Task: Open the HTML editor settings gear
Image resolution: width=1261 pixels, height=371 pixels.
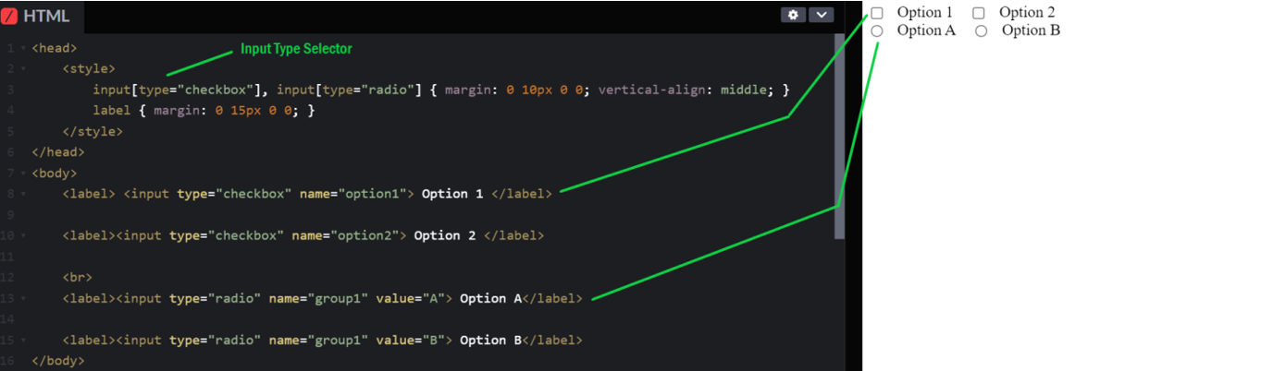Action: coord(793,15)
